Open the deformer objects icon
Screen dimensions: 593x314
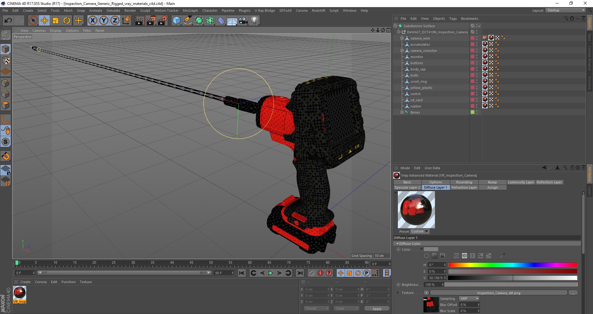(x=221, y=21)
